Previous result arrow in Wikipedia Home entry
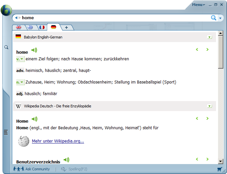Viewport: 227px width, 174px height. (x=197, y=118)
